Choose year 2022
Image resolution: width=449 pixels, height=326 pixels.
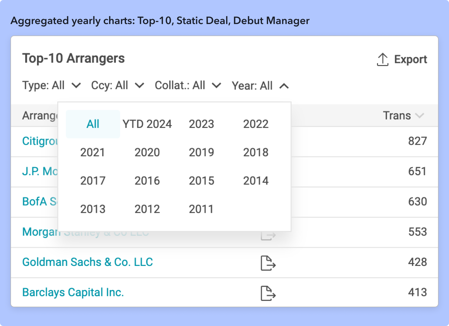pyautogui.click(x=256, y=124)
